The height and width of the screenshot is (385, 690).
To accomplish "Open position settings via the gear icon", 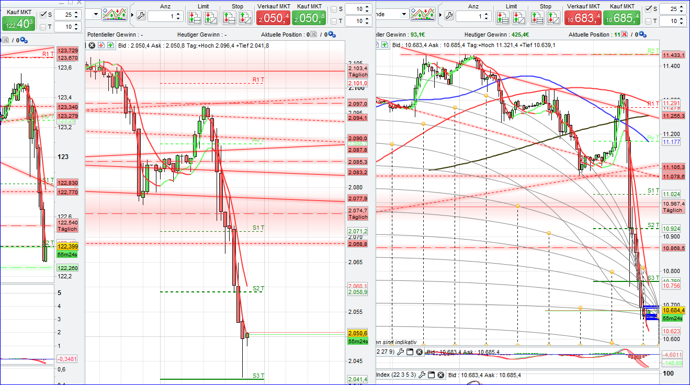I will coord(330,33).
